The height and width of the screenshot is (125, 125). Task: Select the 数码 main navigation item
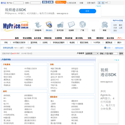click(x=17, y=38)
